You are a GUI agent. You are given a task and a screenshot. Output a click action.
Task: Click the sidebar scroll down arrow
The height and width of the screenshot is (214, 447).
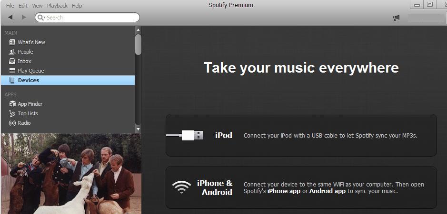coord(138,130)
